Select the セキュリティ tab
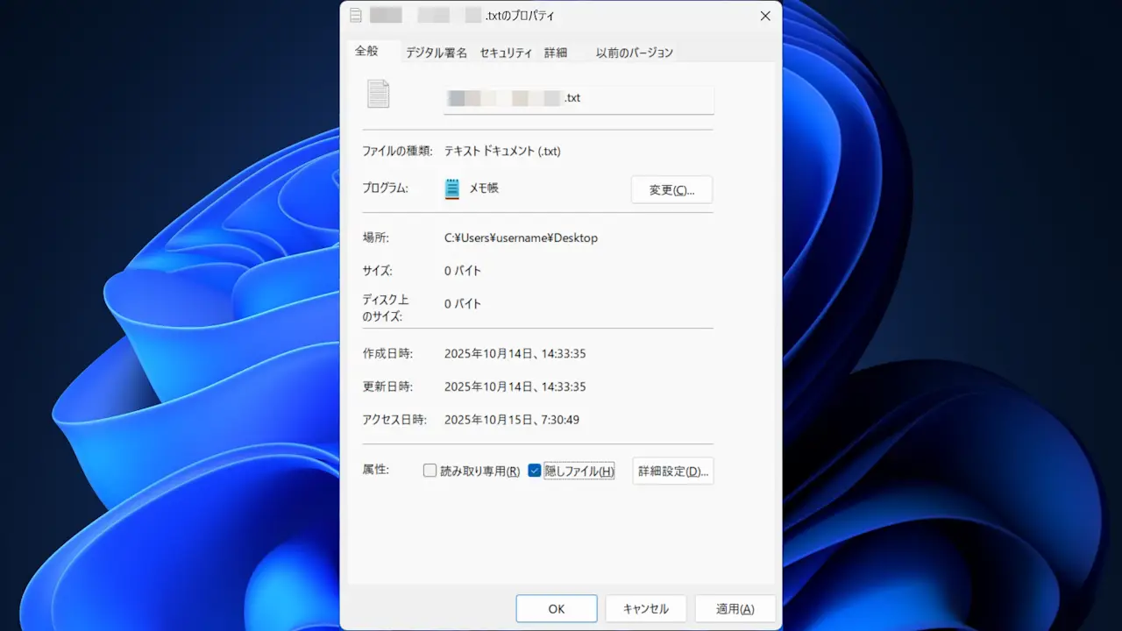 (506, 53)
